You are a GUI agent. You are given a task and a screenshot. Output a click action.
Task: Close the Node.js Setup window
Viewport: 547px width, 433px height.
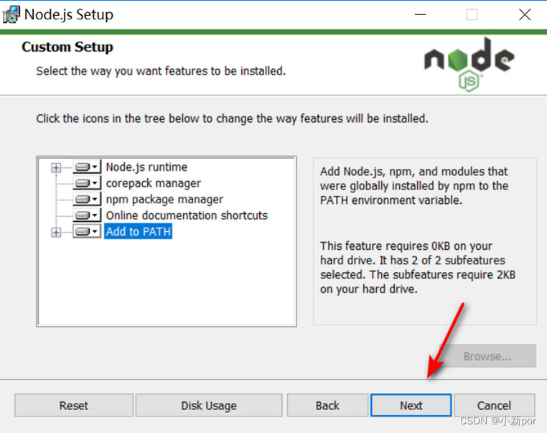(x=525, y=14)
